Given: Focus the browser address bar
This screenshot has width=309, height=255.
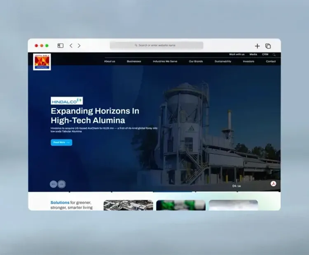Looking at the screenshot, I should [157, 45].
